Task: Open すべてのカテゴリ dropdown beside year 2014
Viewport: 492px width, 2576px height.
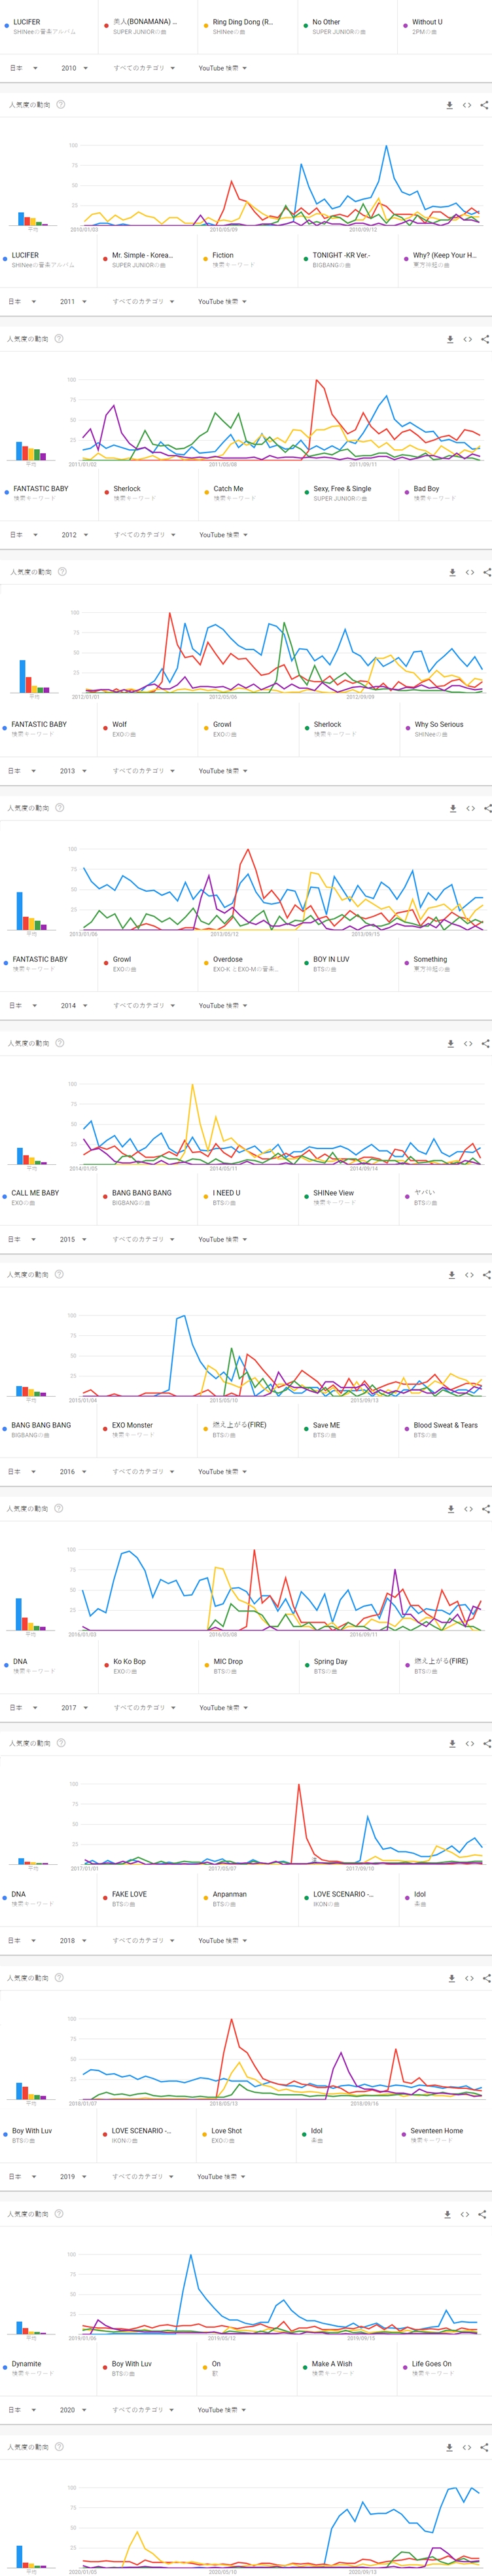Action: (x=144, y=1005)
